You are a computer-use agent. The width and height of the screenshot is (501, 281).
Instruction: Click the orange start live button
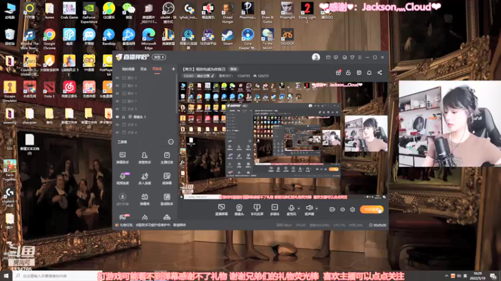click(x=371, y=209)
